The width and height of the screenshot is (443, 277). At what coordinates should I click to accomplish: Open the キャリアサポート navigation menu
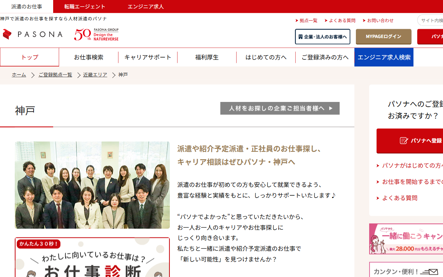coord(148,57)
